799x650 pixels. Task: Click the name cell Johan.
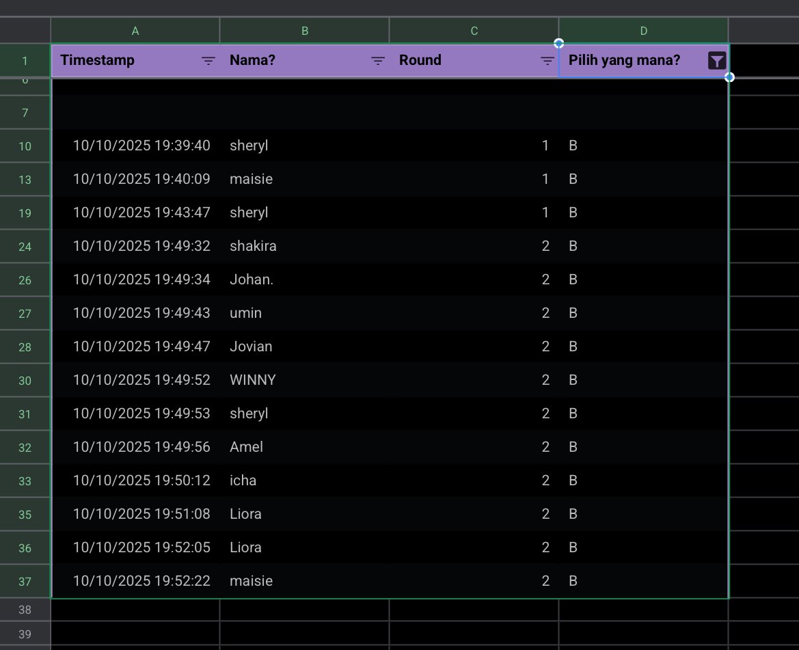pyautogui.click(x=305, y=280)
